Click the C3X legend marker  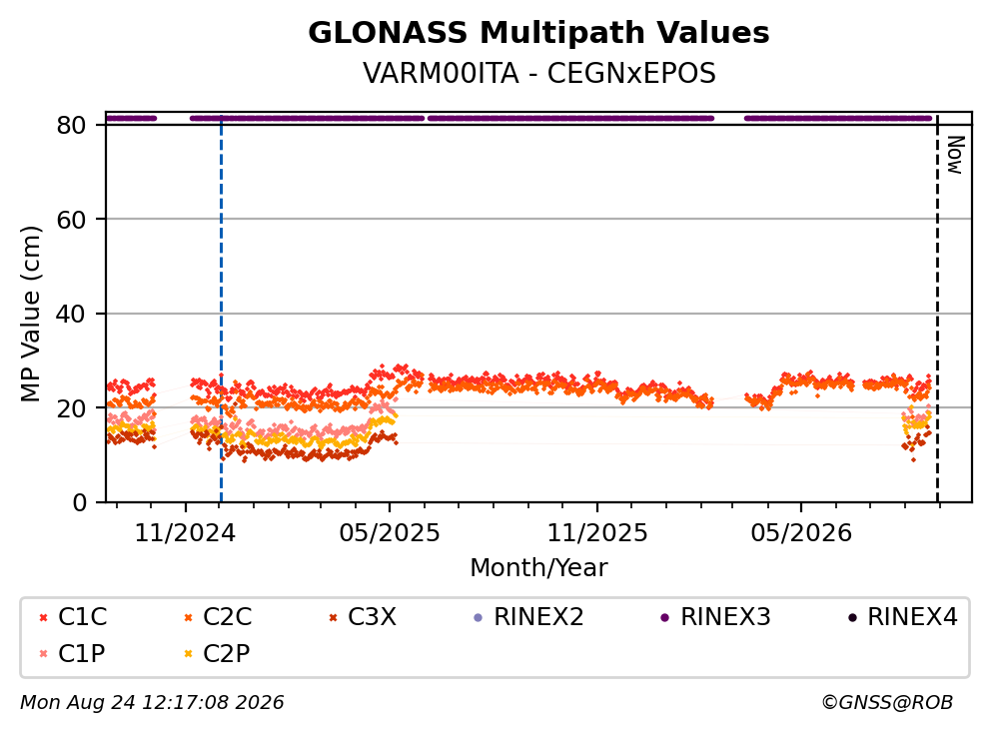coord(333,618)
